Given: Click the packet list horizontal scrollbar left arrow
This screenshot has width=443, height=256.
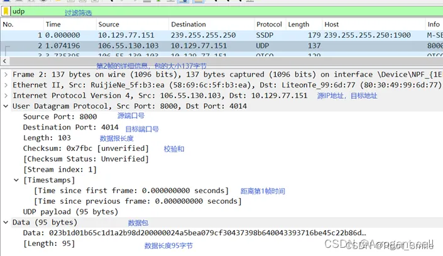Looking at the screenshot, I should 6,62.
